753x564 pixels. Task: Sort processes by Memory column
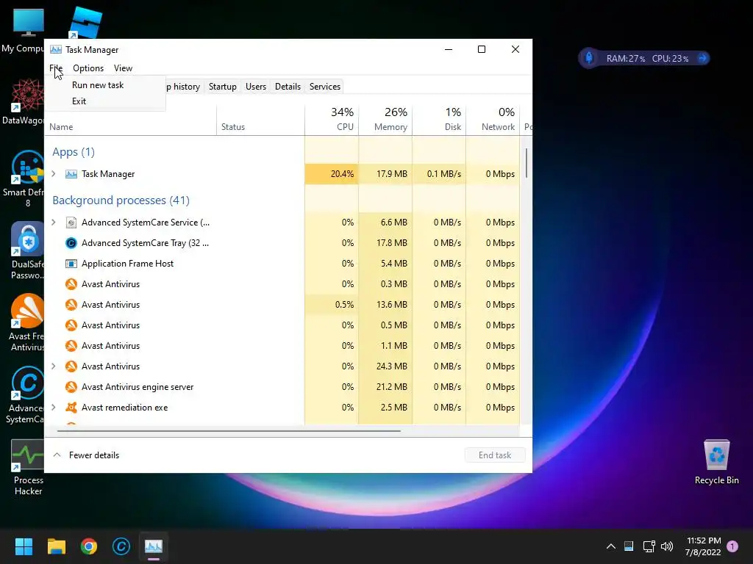[385, 118]
